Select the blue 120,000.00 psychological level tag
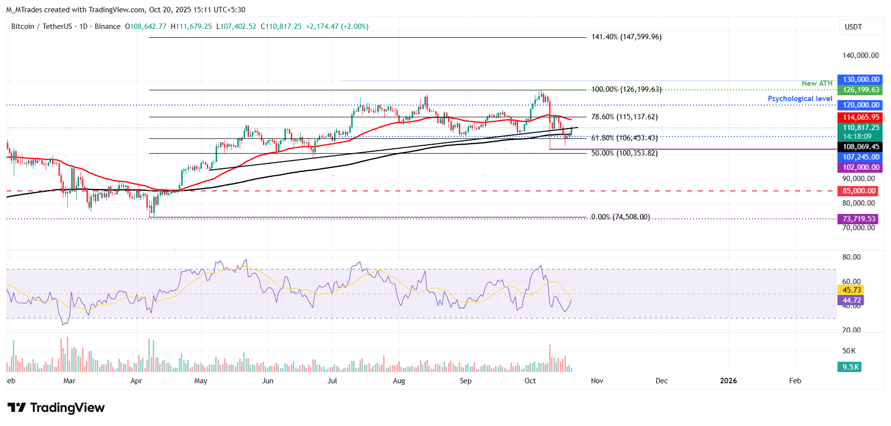Viewport: 891px width, 426px height. tap(861, 105)
